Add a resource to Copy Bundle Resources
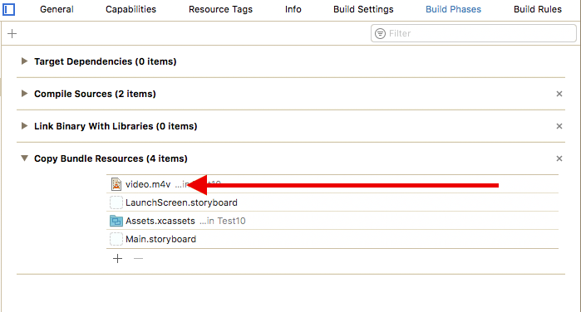Screen dimensions: 581x312 (117, 258)
